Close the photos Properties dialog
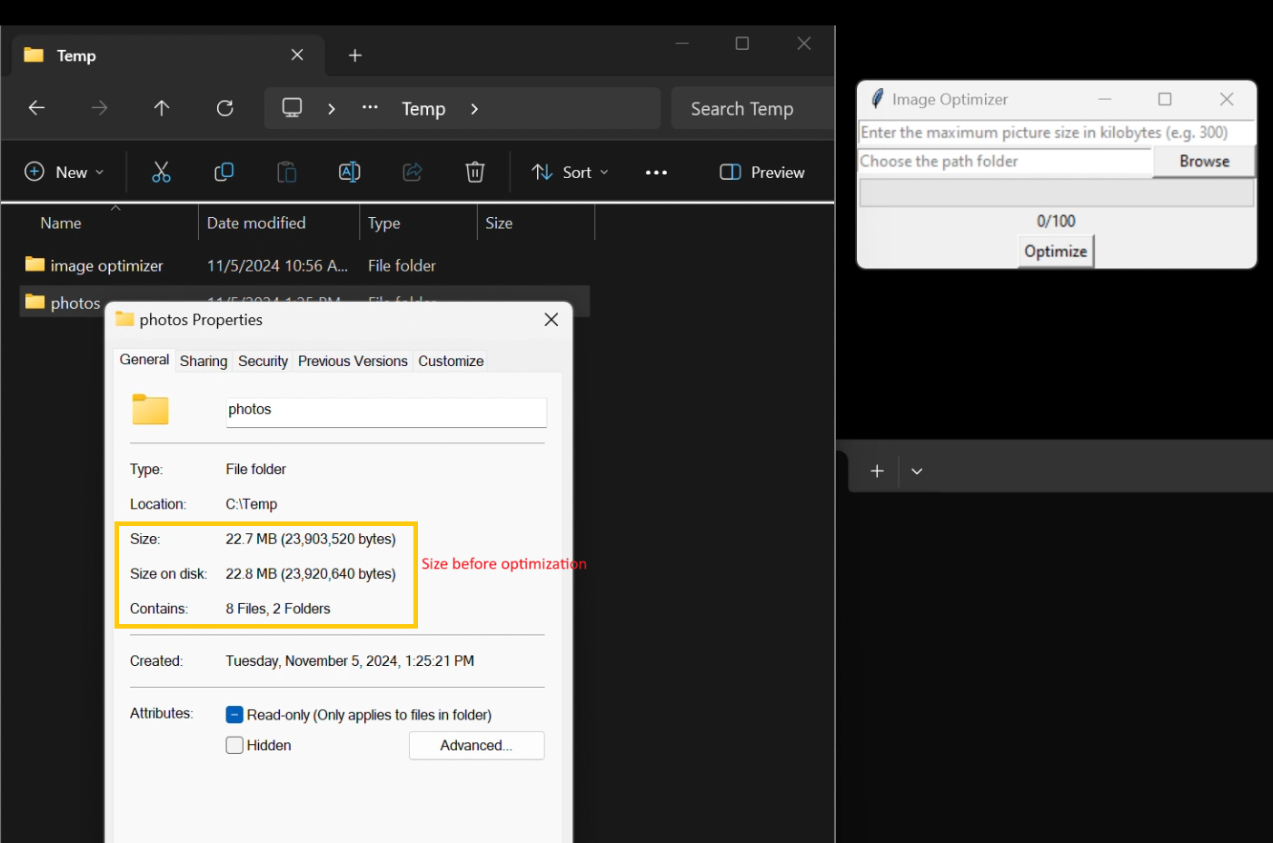Screen dimensions: 1273x843 coord(552,320)
